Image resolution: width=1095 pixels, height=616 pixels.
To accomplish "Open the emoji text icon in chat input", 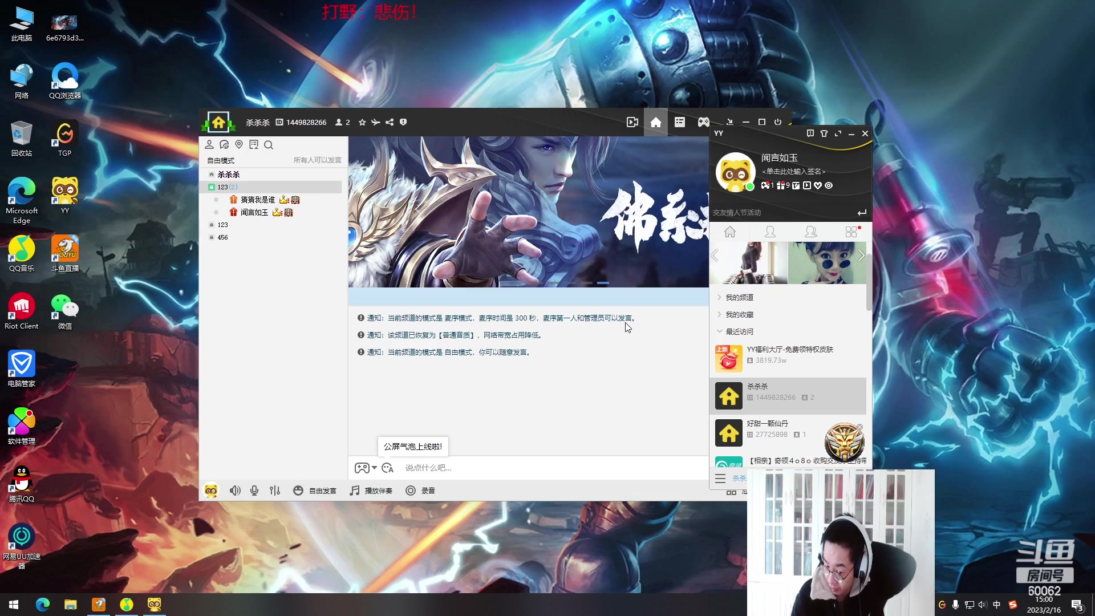I will click(388, 468).
